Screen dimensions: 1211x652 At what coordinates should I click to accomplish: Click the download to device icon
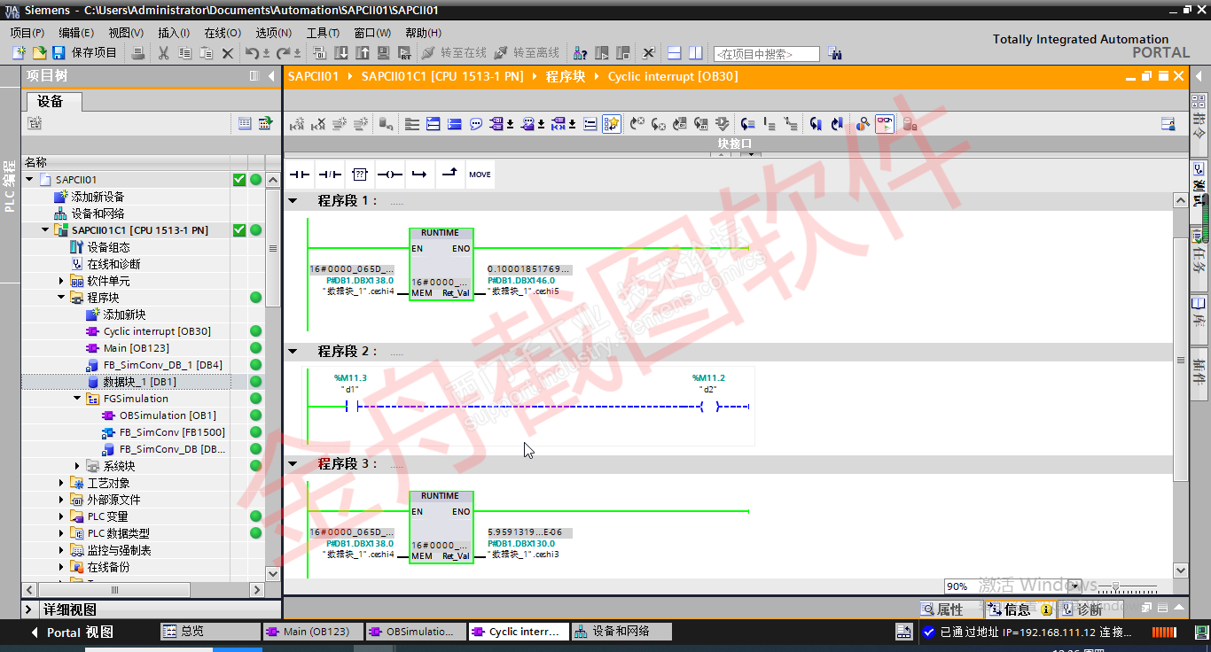(x=341, y=53)
